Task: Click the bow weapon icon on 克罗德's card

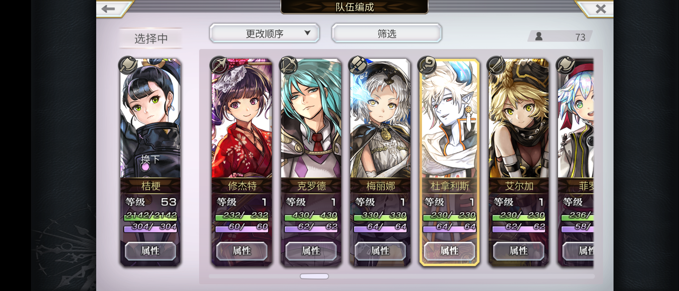Action: pyautogui.click(x=289, y=65)
